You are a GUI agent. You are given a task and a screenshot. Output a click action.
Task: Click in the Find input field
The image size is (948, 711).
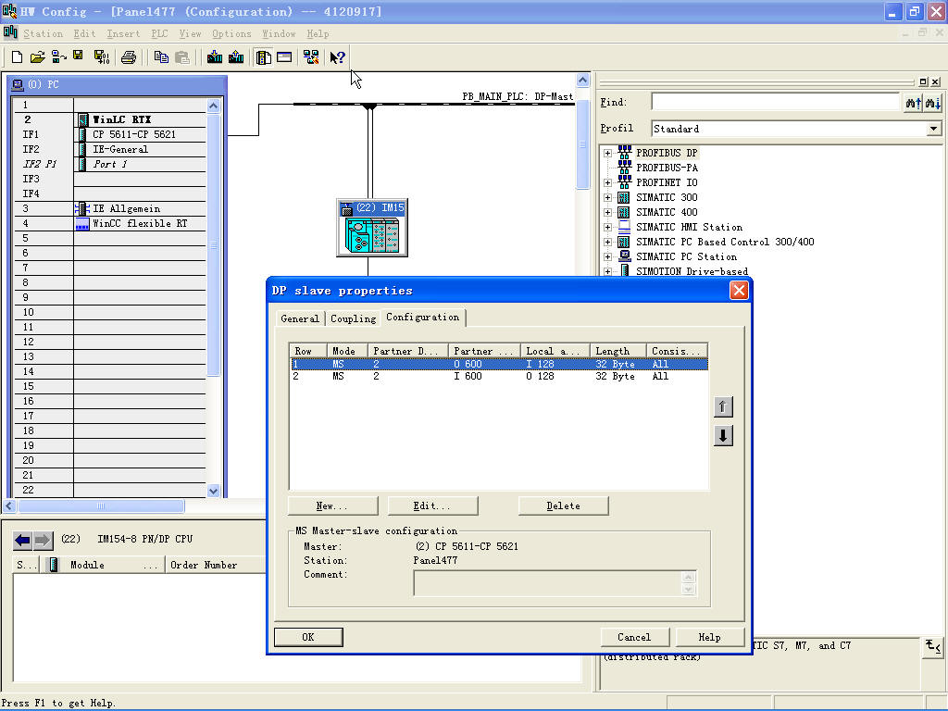tap(775, 103)
